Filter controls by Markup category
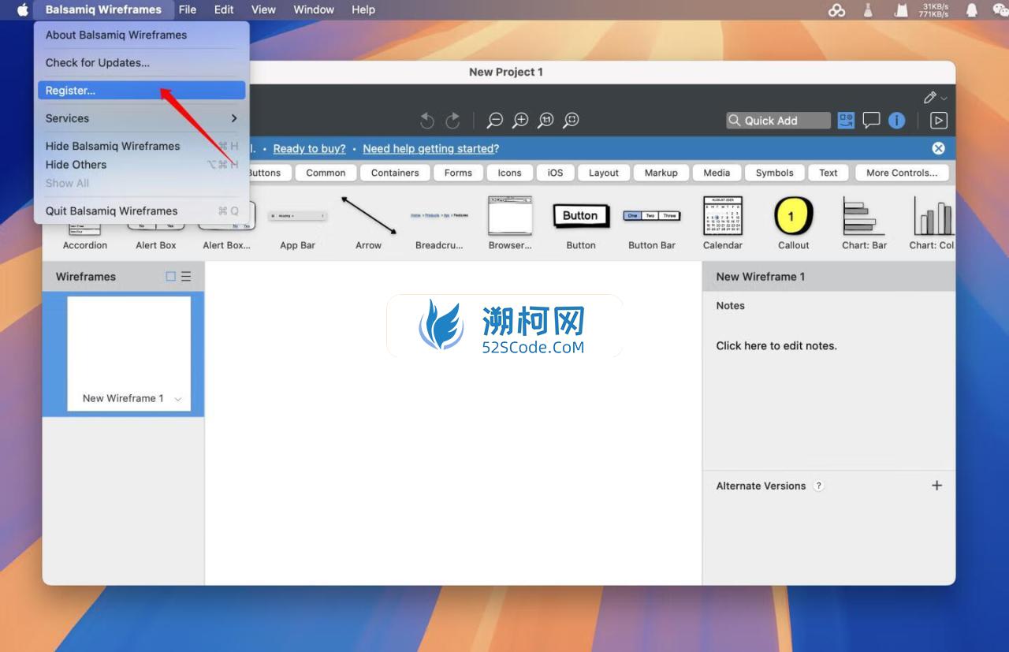Screen dimensions: 1009x652 [x=661, y=173]
